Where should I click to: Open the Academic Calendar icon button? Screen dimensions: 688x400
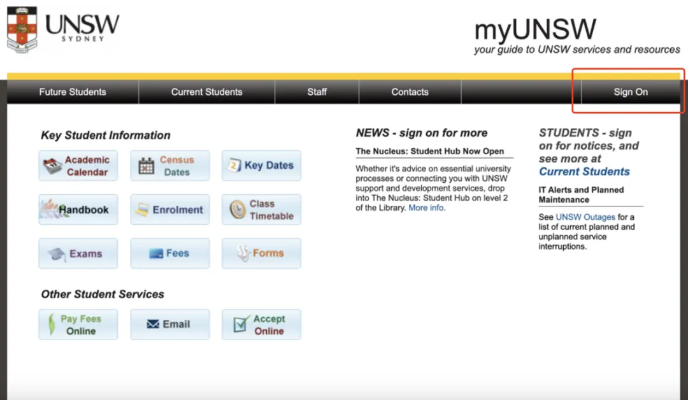78,166
